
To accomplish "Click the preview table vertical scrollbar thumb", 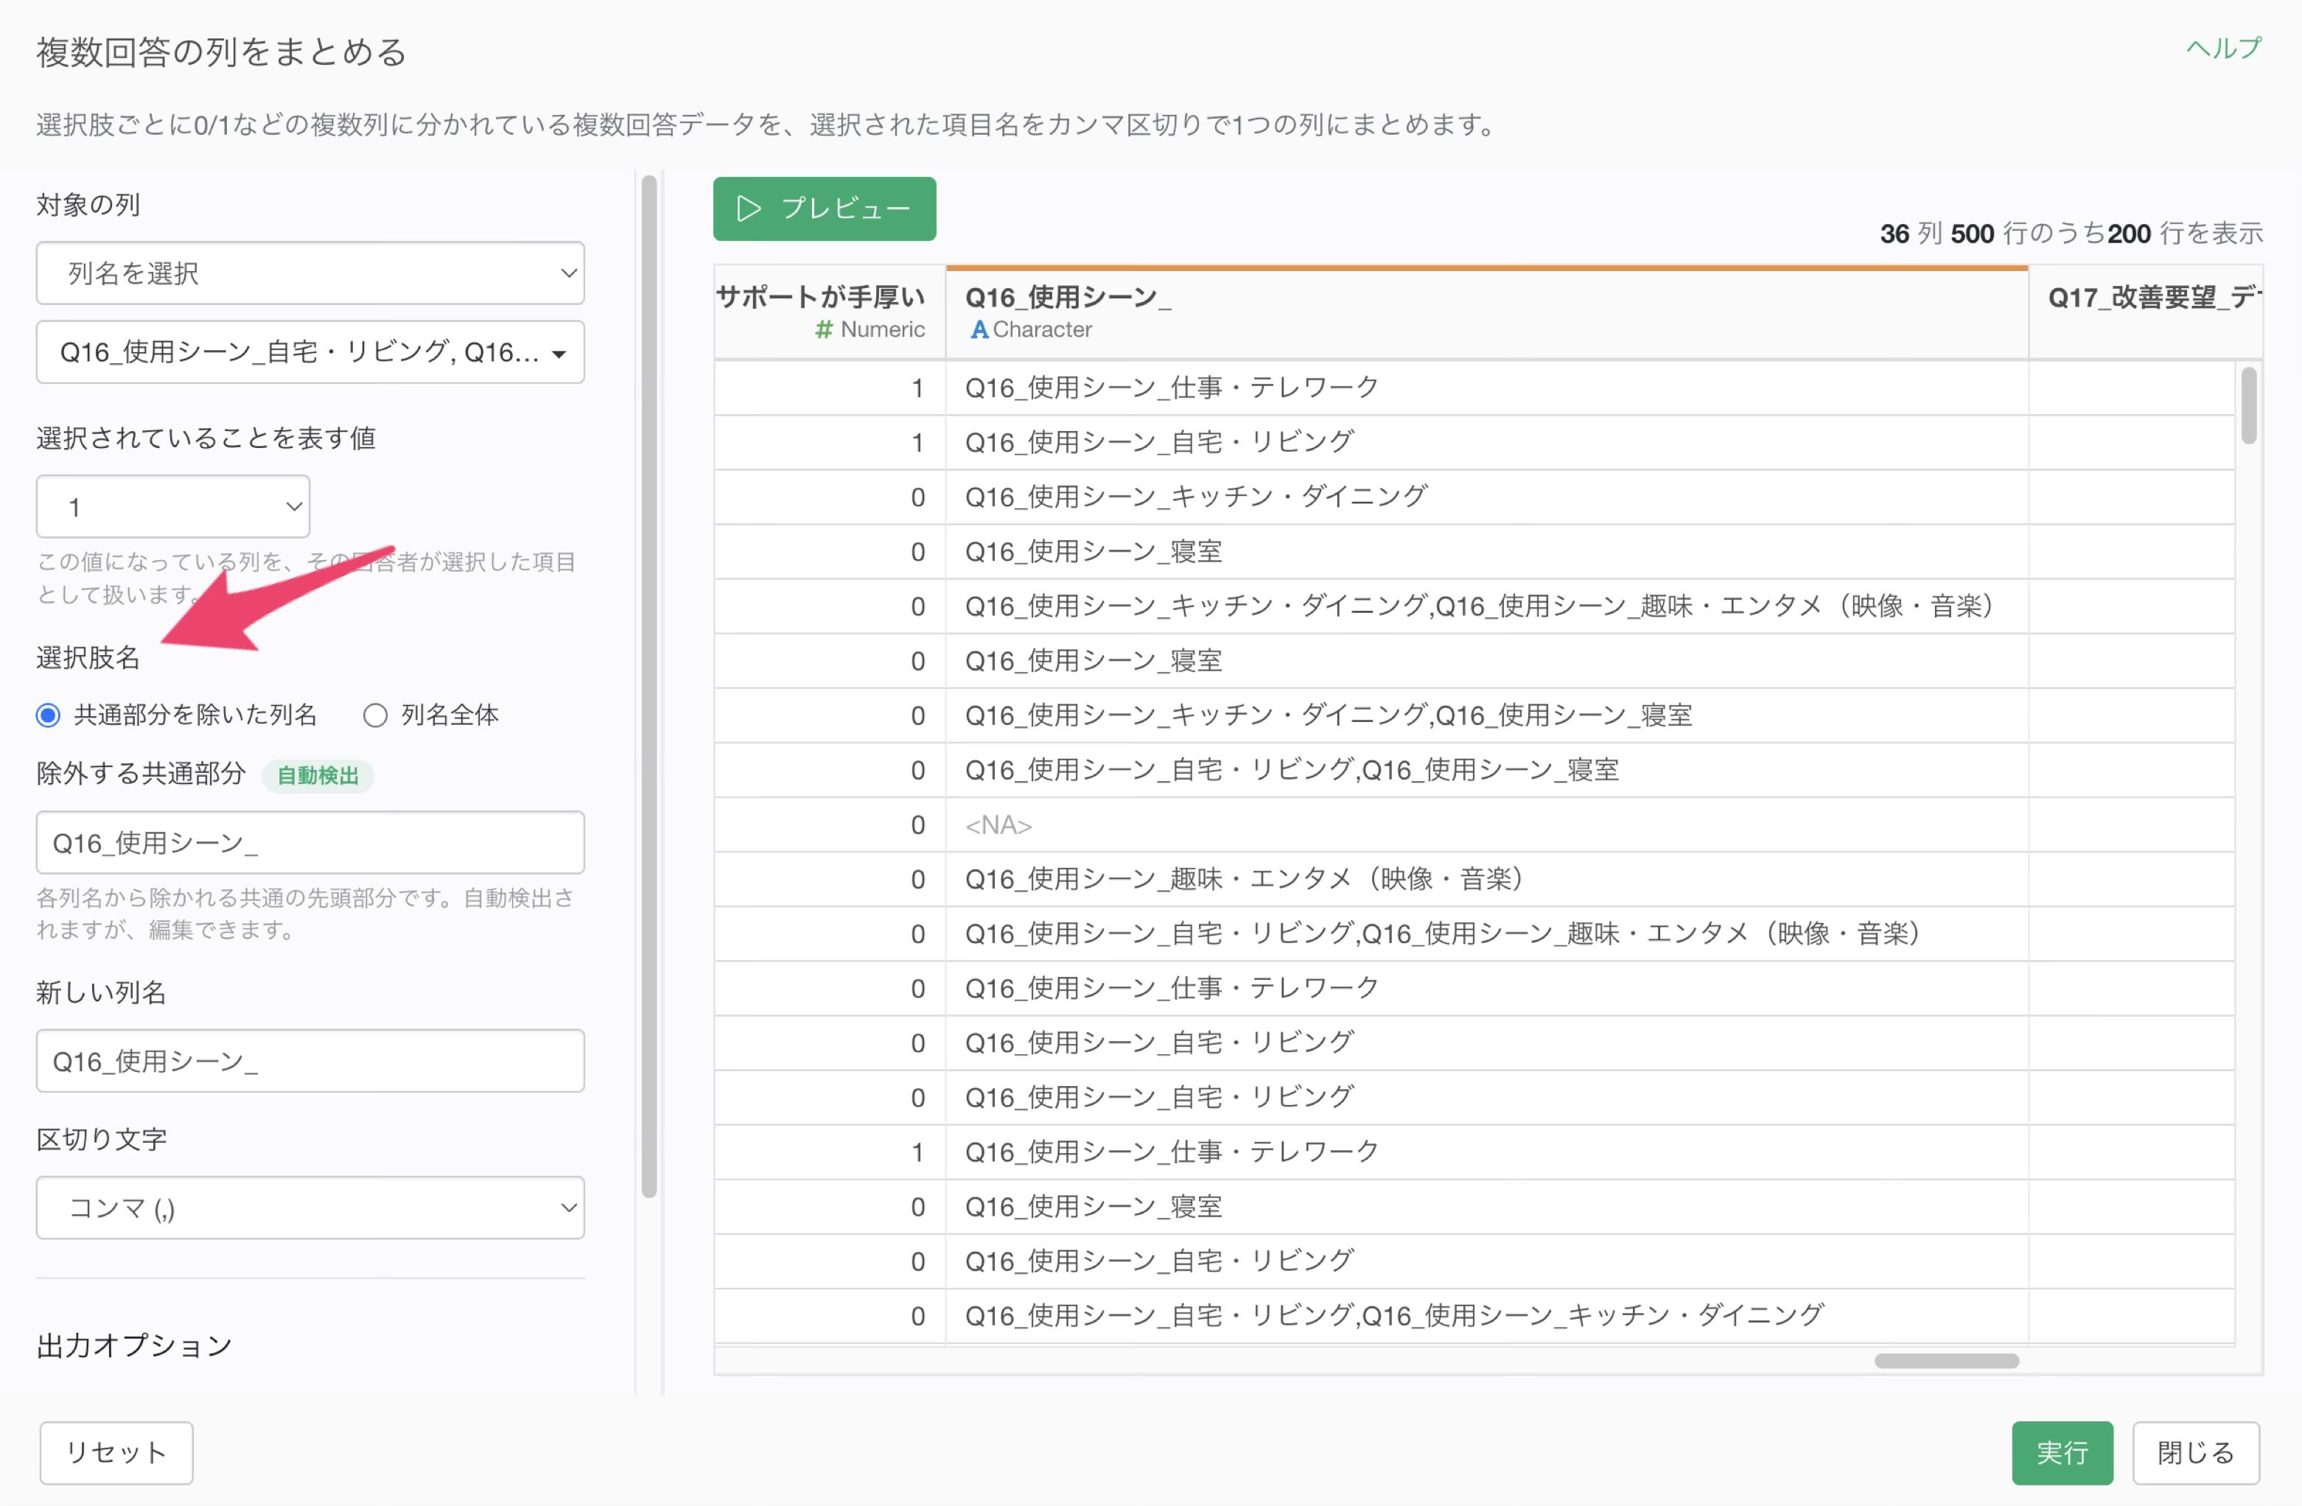I will coord(2249,405).
